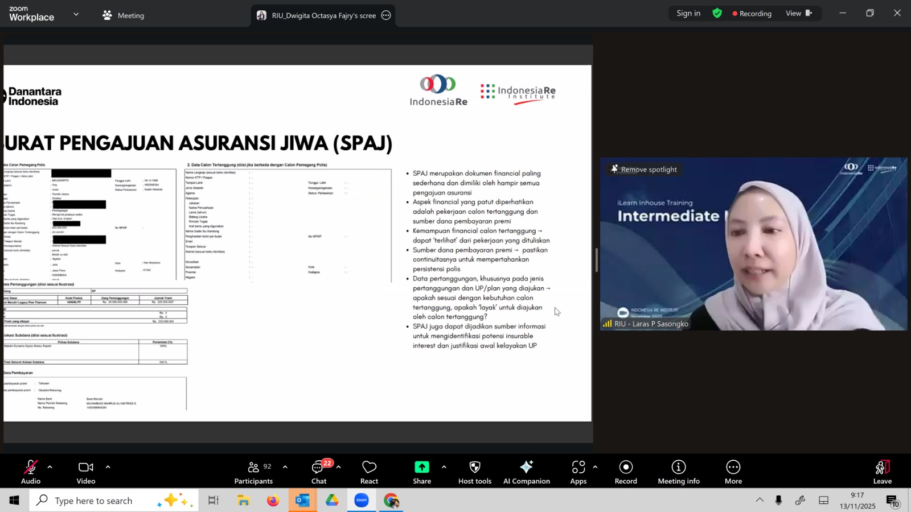Click the Sign in button
The height and width of the screenshot is (512, 911).
(688, 14)
